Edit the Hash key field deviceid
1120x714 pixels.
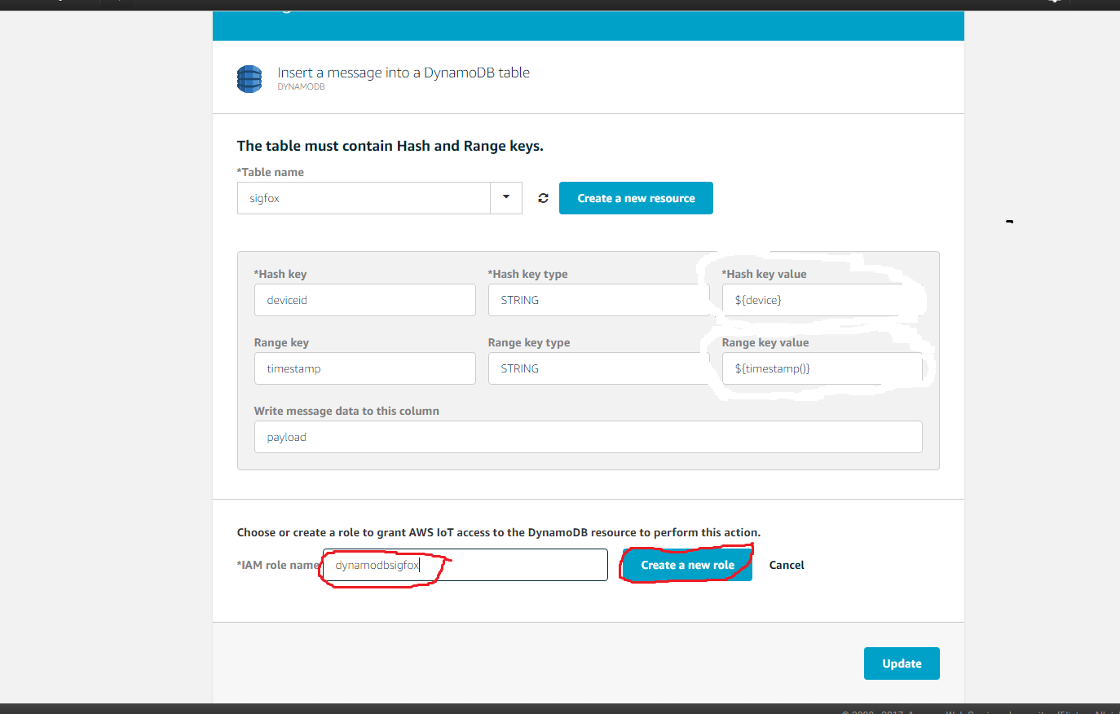pyautogui.click(x=364, y=300)
